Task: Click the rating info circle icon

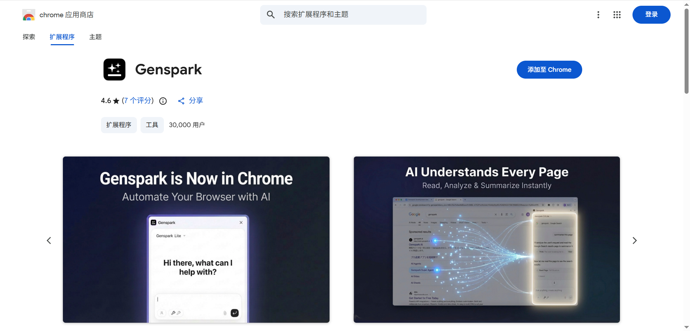Action: pyautogui.click(x=163, y=101)
